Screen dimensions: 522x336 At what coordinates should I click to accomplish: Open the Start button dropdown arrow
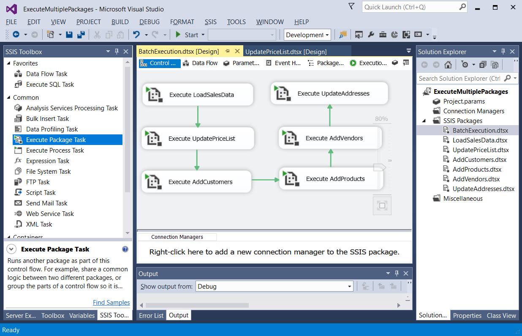(x=203, y=35)
